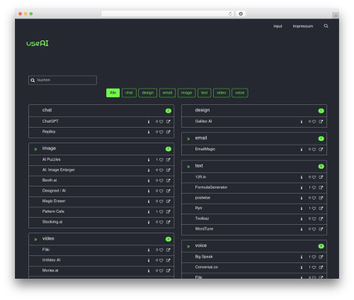
Task: Collapse the text category chevron
Action: [x=188, y=167]
